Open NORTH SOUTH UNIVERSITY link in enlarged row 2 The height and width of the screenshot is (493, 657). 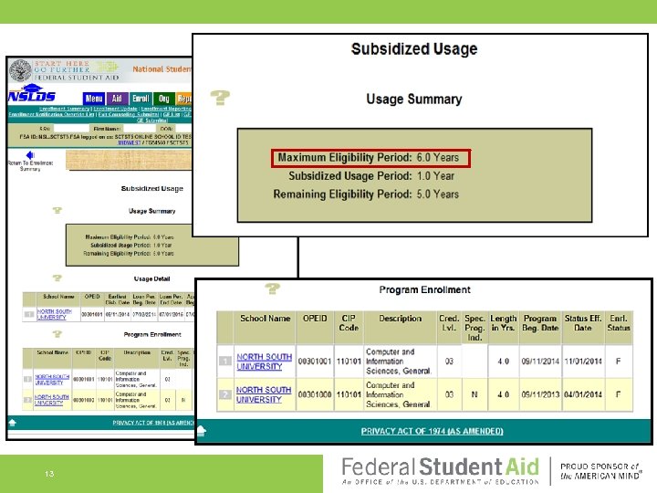(x=264, y=394)
